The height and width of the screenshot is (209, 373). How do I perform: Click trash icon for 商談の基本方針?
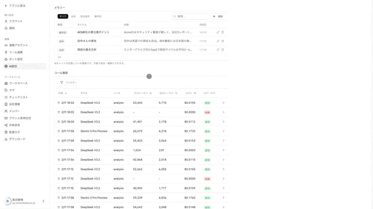coord(223,50)
